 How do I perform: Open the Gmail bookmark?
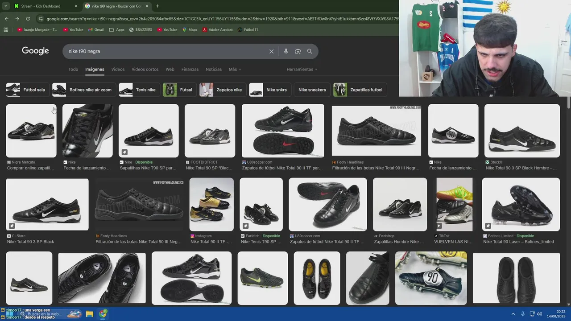pyautogui.click(x=96, y=30)
